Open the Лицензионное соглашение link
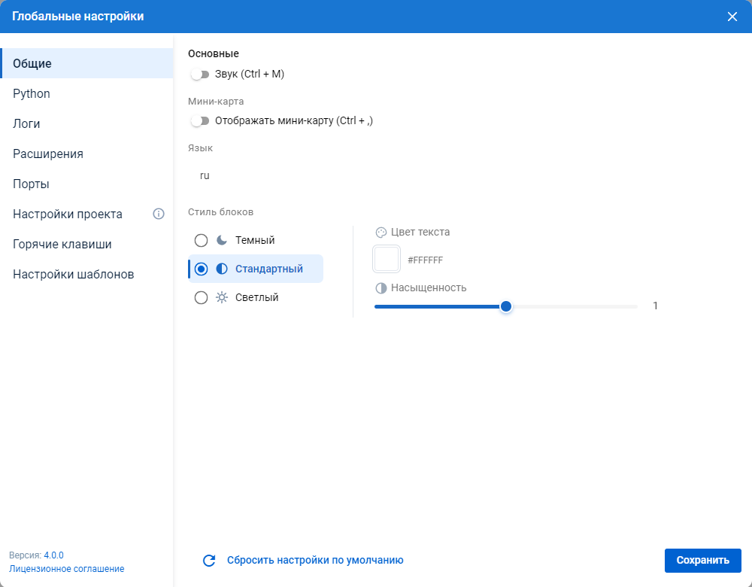This screenshot has height=587, width=752. (67, 569)
